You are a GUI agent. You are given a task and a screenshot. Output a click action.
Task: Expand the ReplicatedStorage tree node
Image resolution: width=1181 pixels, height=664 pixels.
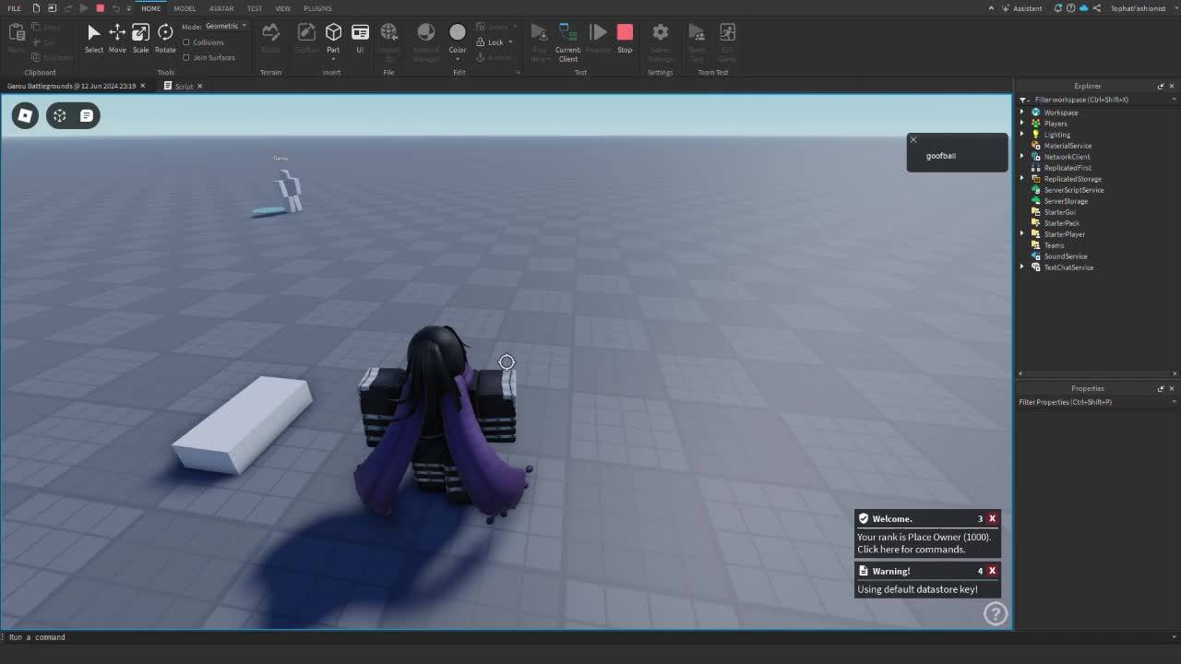tap(1022, 179)
